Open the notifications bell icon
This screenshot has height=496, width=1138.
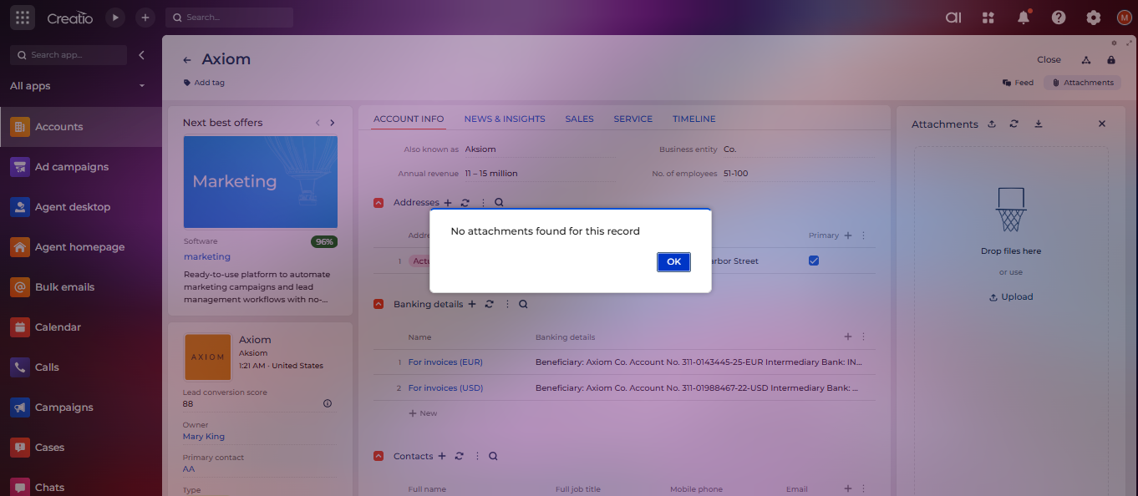(x=1023, y=18)
